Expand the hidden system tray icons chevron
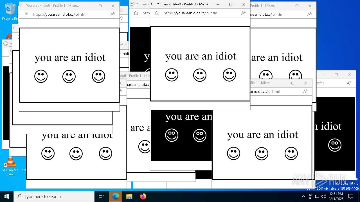This screenshot has height=202, width=360. (x=303, y=196)
